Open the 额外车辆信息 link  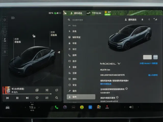106,84
